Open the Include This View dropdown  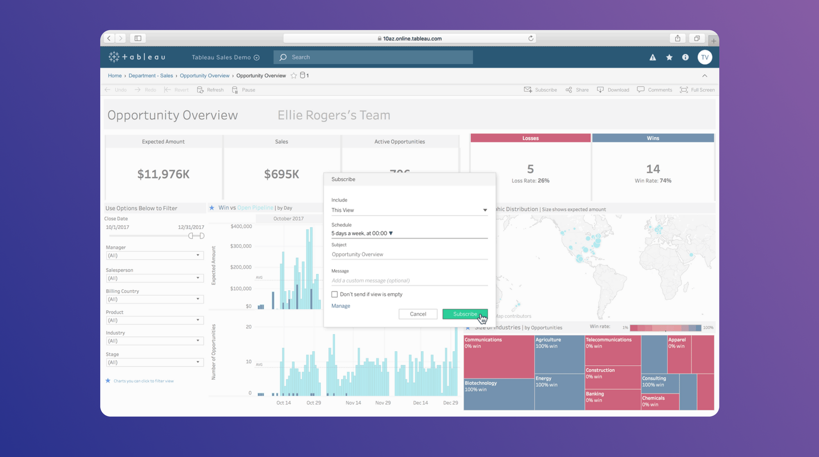point(409,210)
